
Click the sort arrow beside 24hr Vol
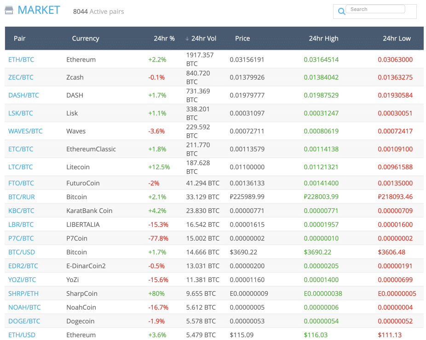(187, 39)
